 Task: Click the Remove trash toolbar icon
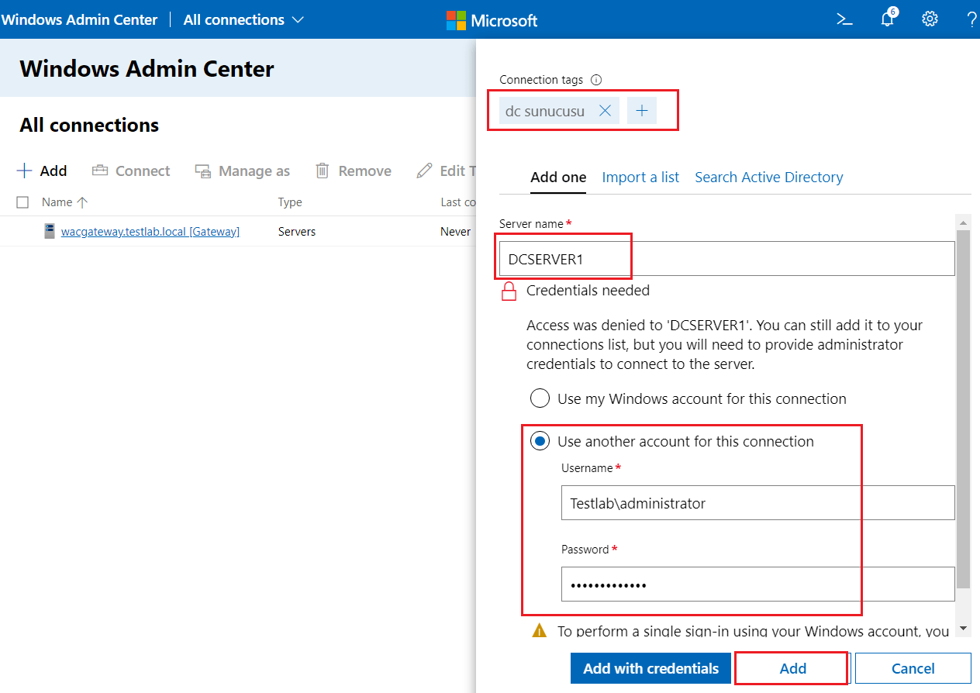pos(323,171)
